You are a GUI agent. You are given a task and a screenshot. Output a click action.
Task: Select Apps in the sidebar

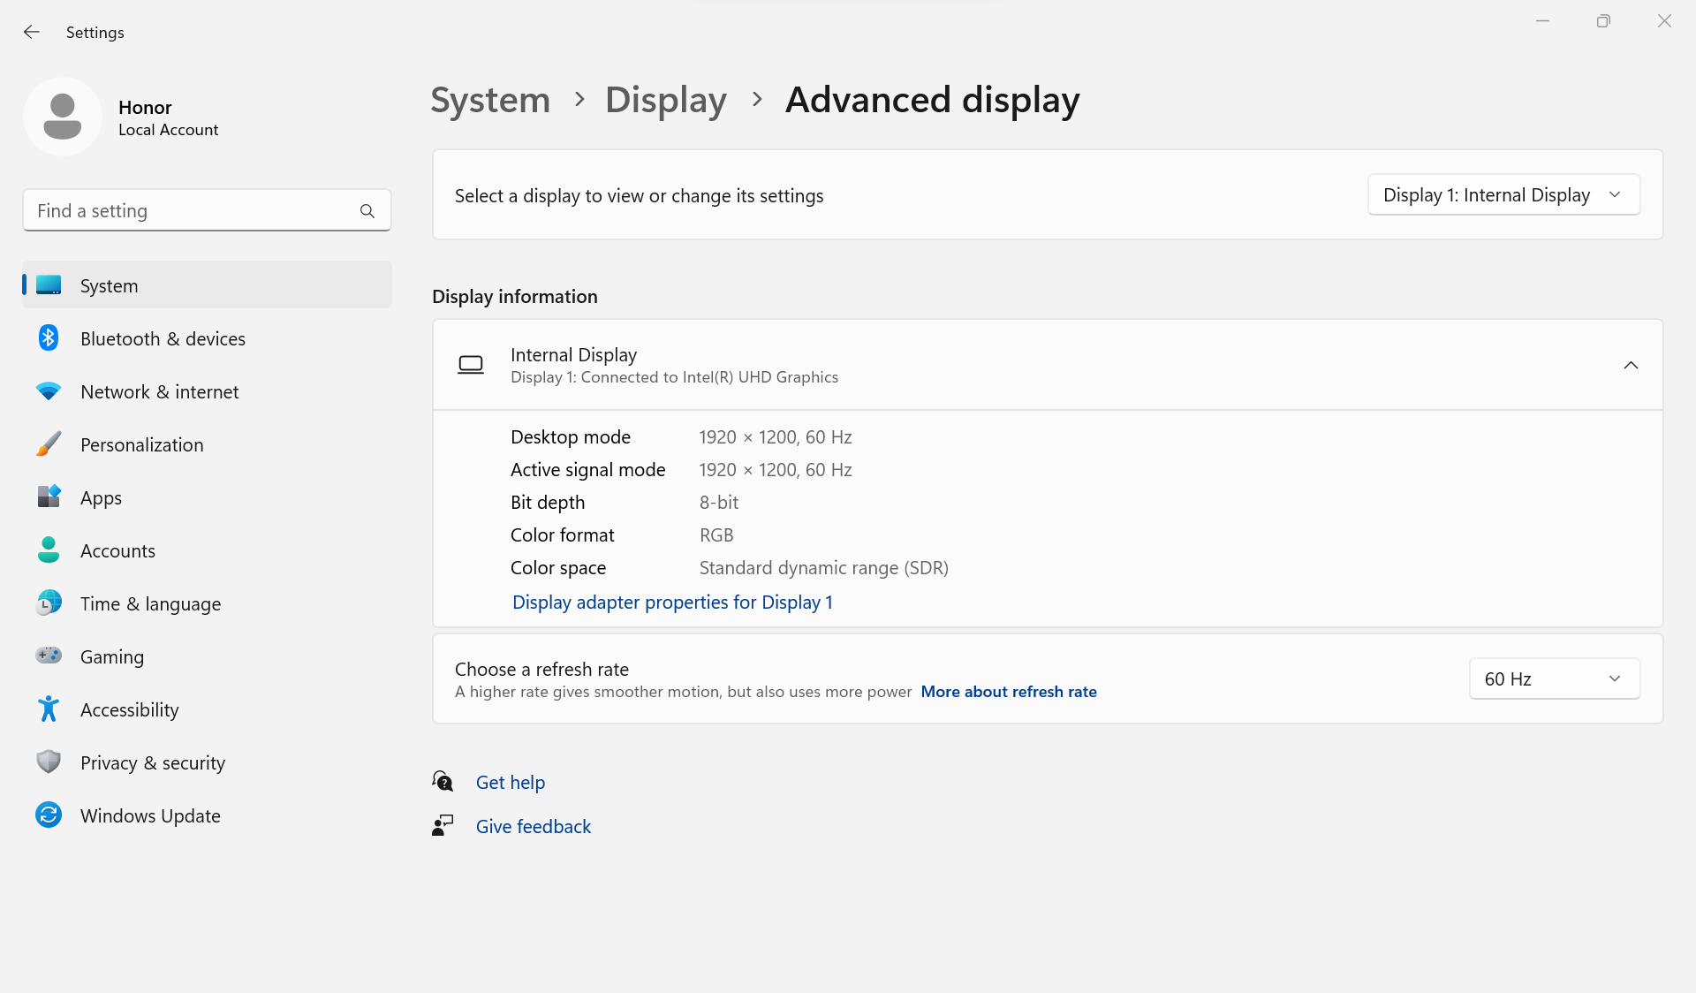pos(207,497)
